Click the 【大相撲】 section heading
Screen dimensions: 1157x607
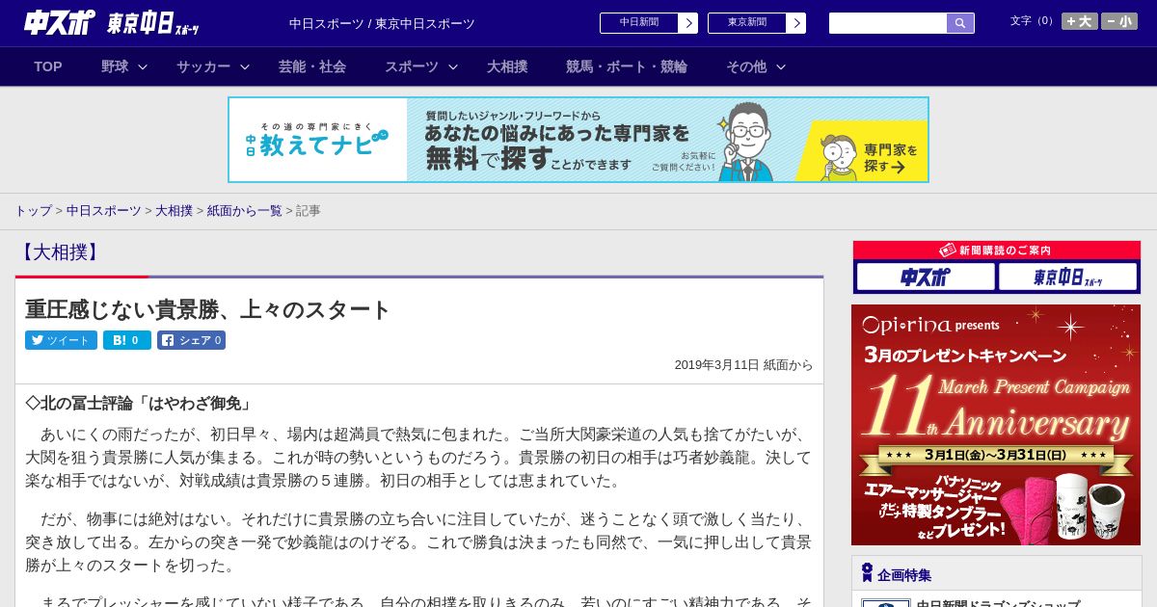[60, 252]
